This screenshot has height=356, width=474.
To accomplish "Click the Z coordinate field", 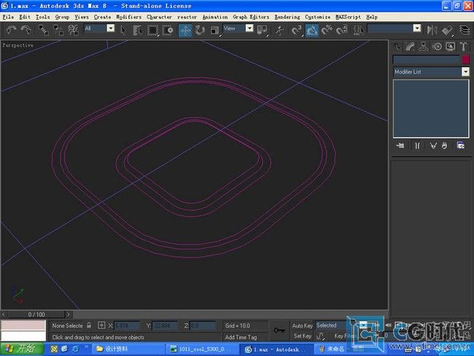I will 202,326.
